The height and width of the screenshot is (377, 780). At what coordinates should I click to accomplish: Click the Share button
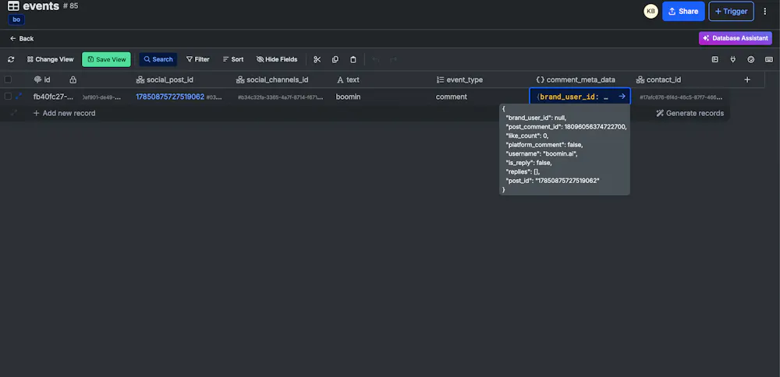click(x=683, y=12)
